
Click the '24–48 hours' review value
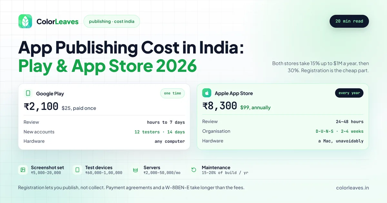click(350, 122)
